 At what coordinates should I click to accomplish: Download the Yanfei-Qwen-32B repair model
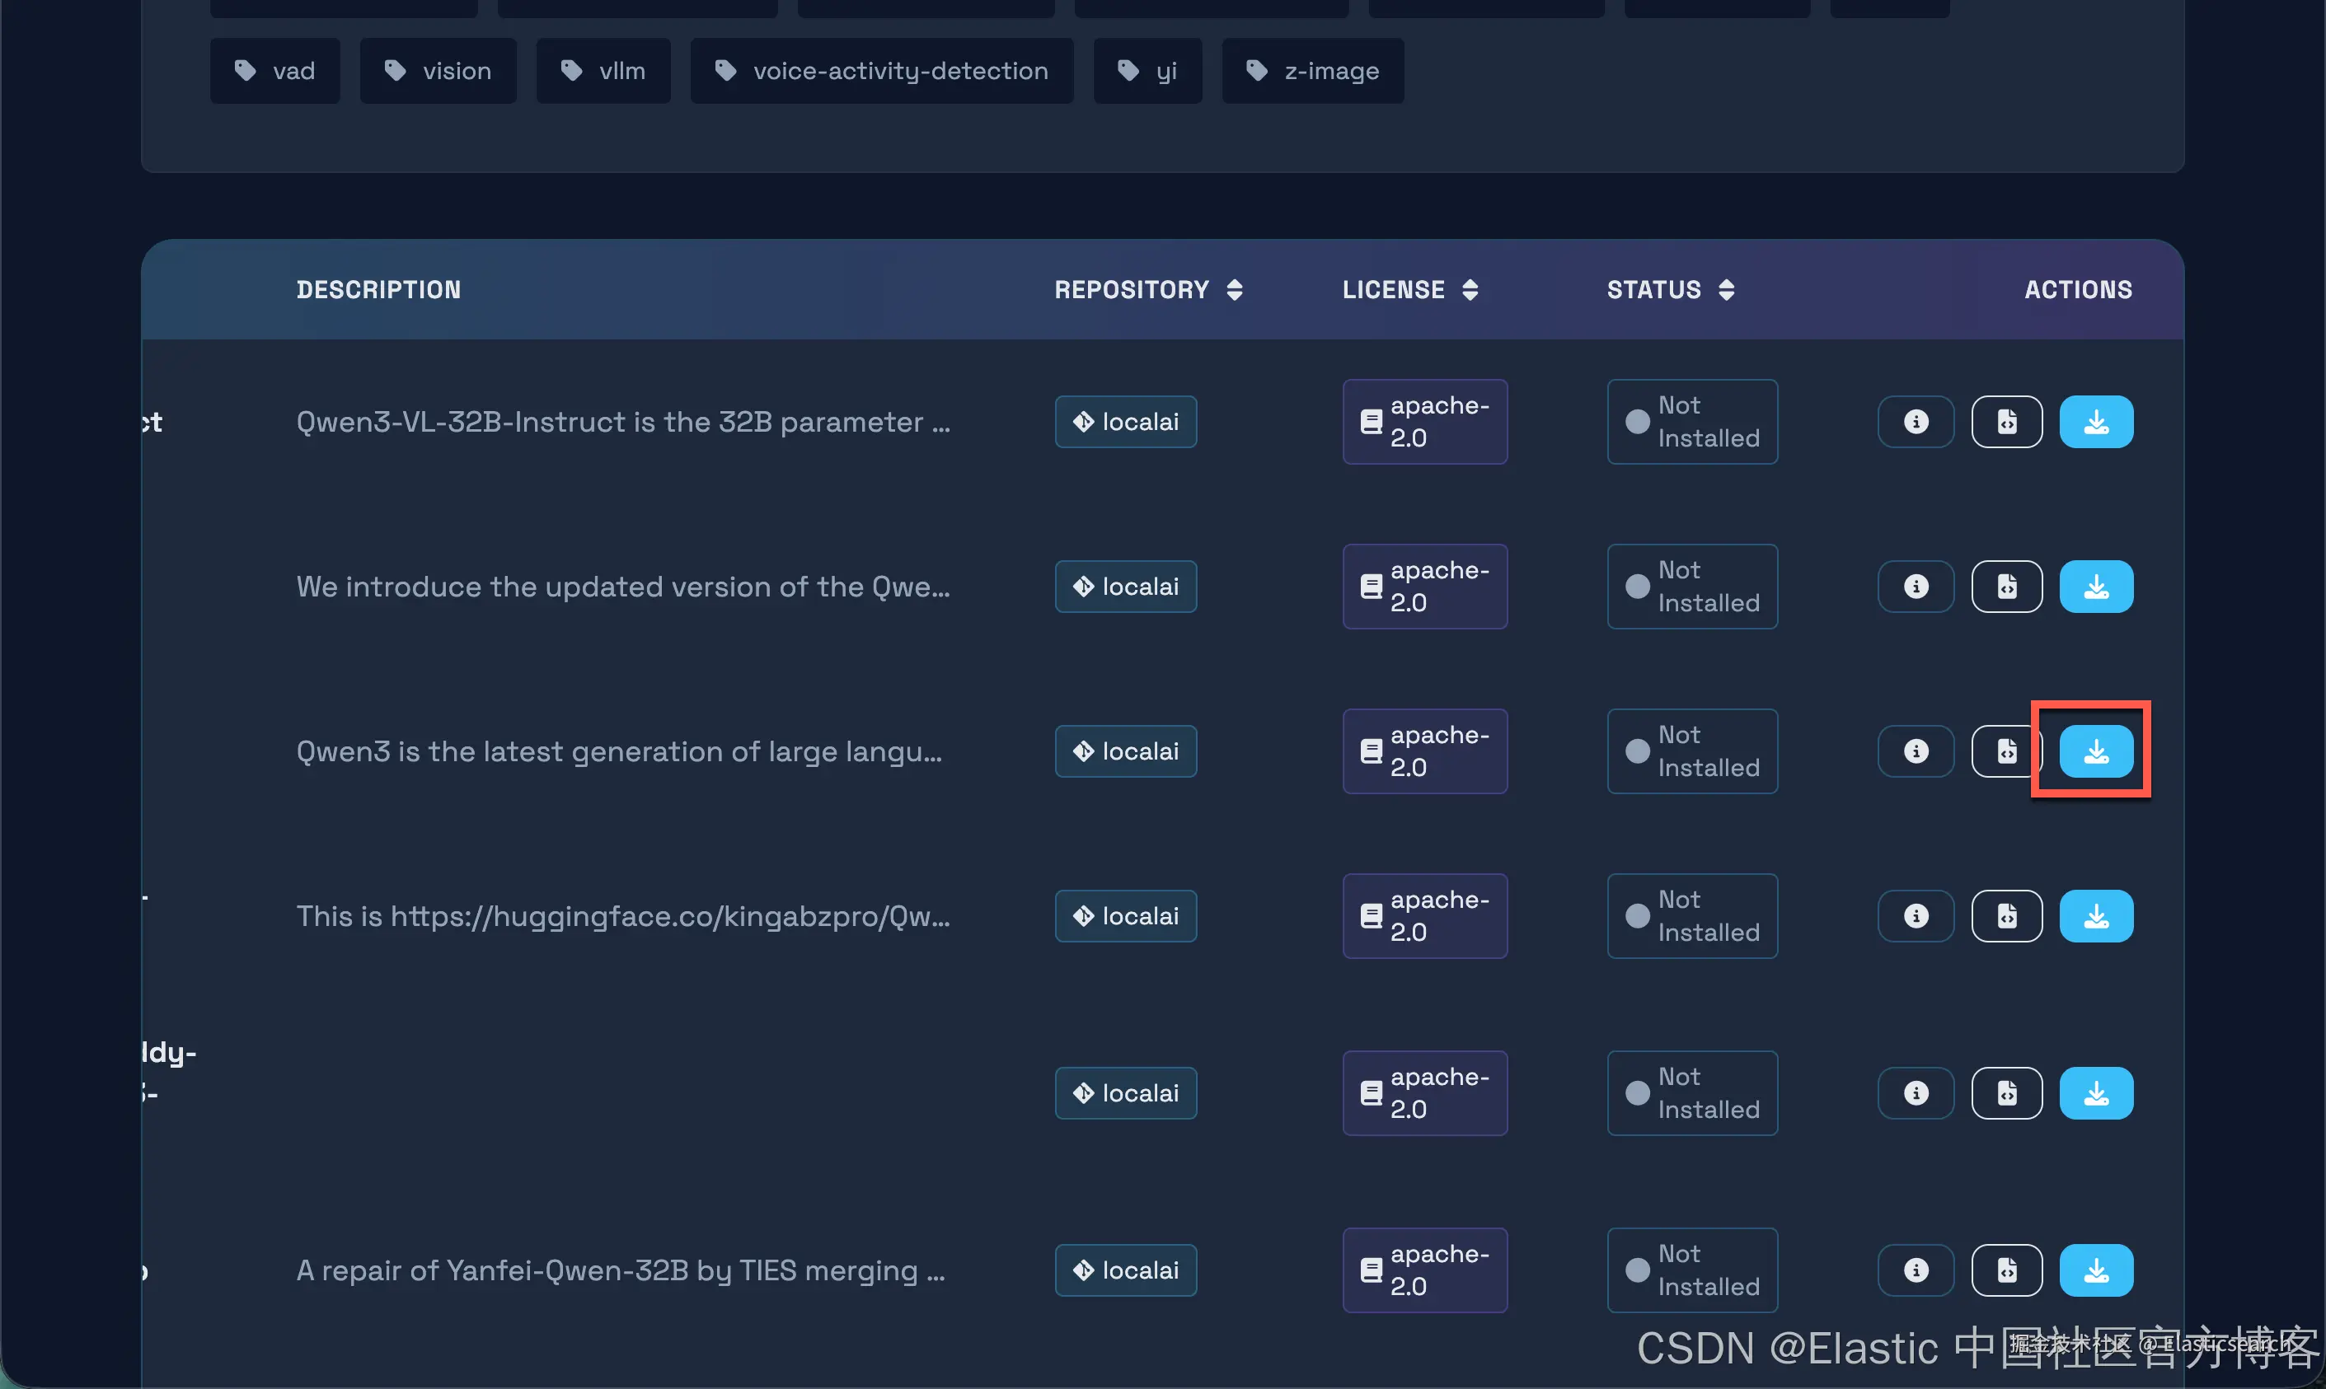coord(2096,1270)
